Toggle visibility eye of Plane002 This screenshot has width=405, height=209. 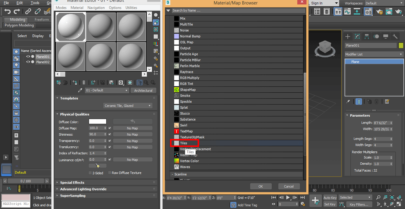[28, 62]
